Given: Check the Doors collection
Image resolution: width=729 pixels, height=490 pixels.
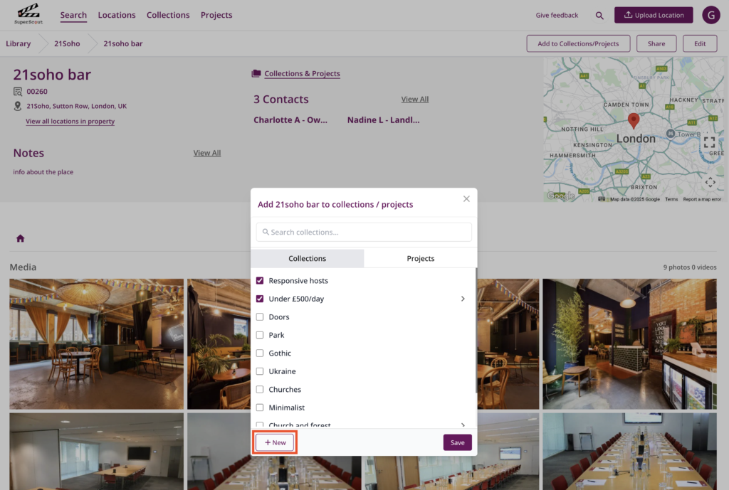Looking at the screenshot, I should coord(260,316).
